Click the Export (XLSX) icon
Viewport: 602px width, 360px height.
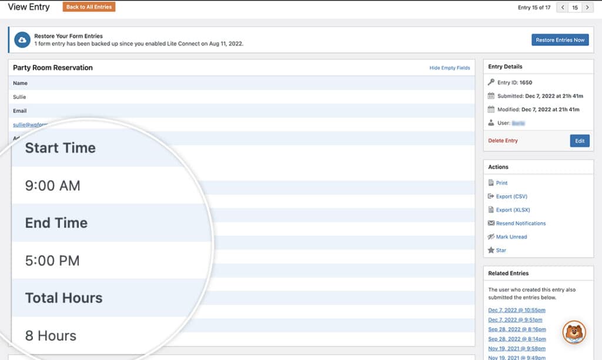point(491,209)
